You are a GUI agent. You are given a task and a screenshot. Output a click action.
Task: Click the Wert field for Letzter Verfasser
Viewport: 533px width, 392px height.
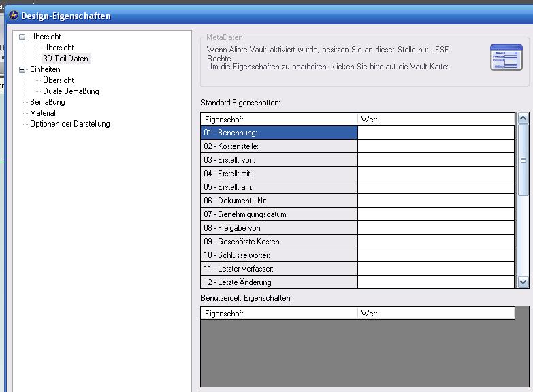point(436,269)
